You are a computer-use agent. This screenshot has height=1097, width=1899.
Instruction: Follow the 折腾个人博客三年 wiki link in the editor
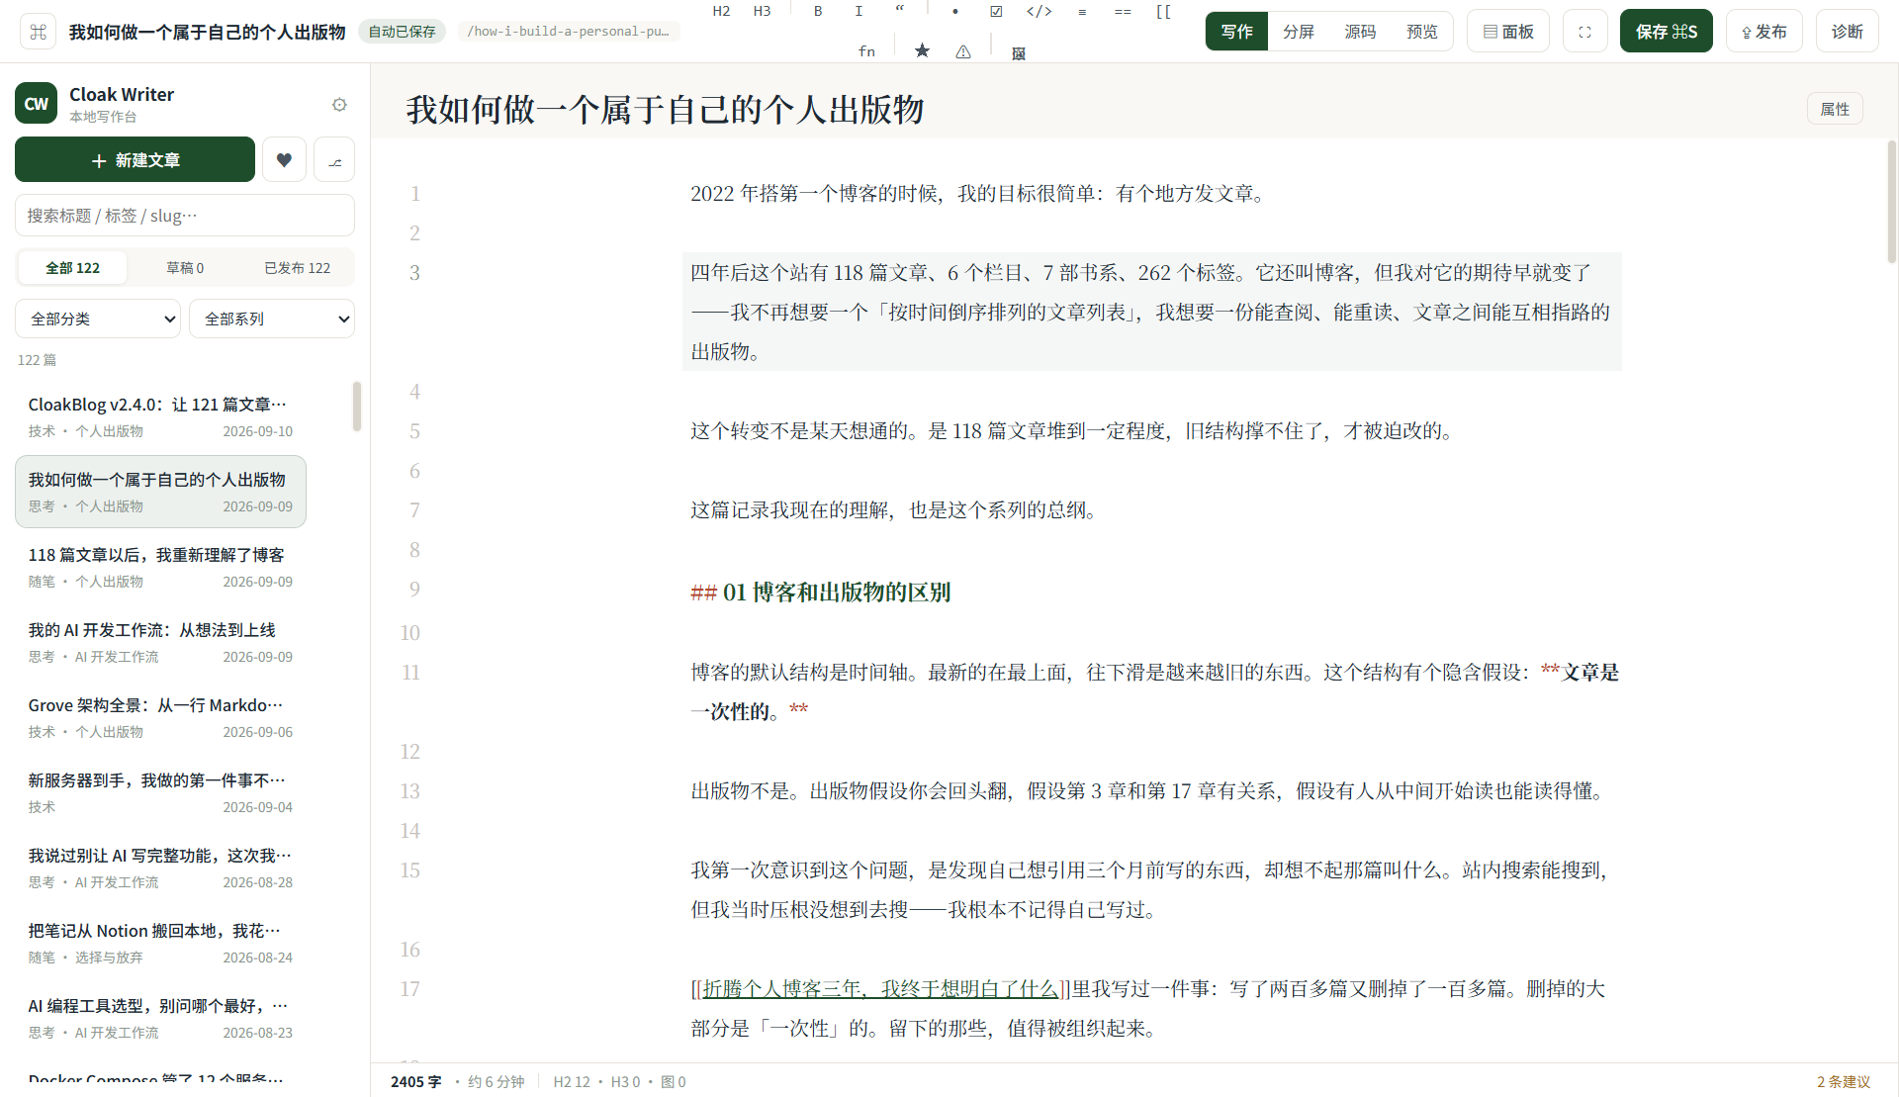coord(880,988)
